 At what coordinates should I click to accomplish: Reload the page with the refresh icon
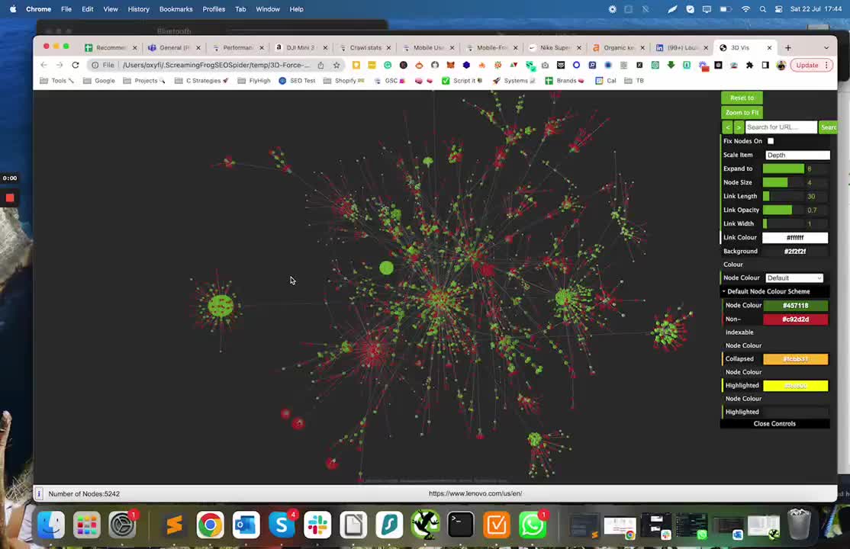[x=75, y=66]
